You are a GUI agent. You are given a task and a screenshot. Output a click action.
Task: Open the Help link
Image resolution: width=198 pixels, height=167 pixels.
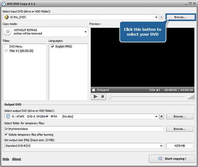click(x=6, y=159)
